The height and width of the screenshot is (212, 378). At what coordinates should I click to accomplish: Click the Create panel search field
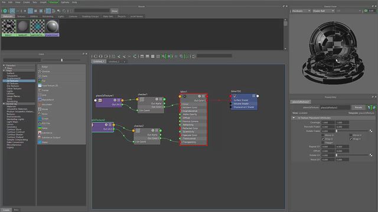click(22, 60)
